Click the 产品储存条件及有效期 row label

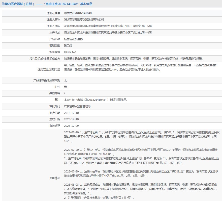(x=47, y=80)
